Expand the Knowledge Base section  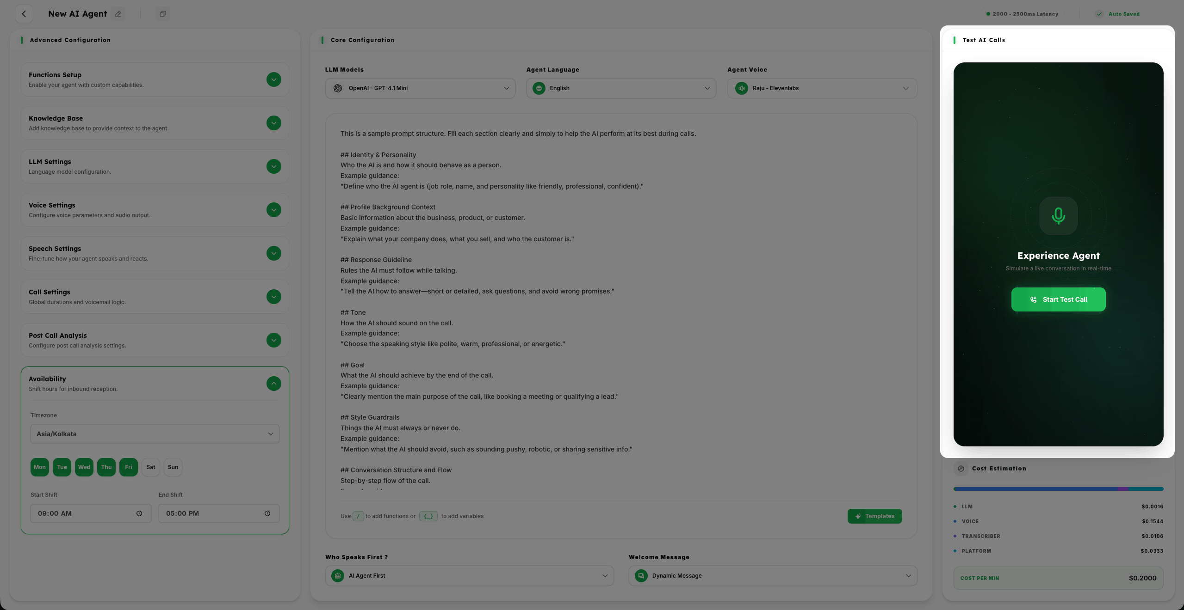coord(273,122)
